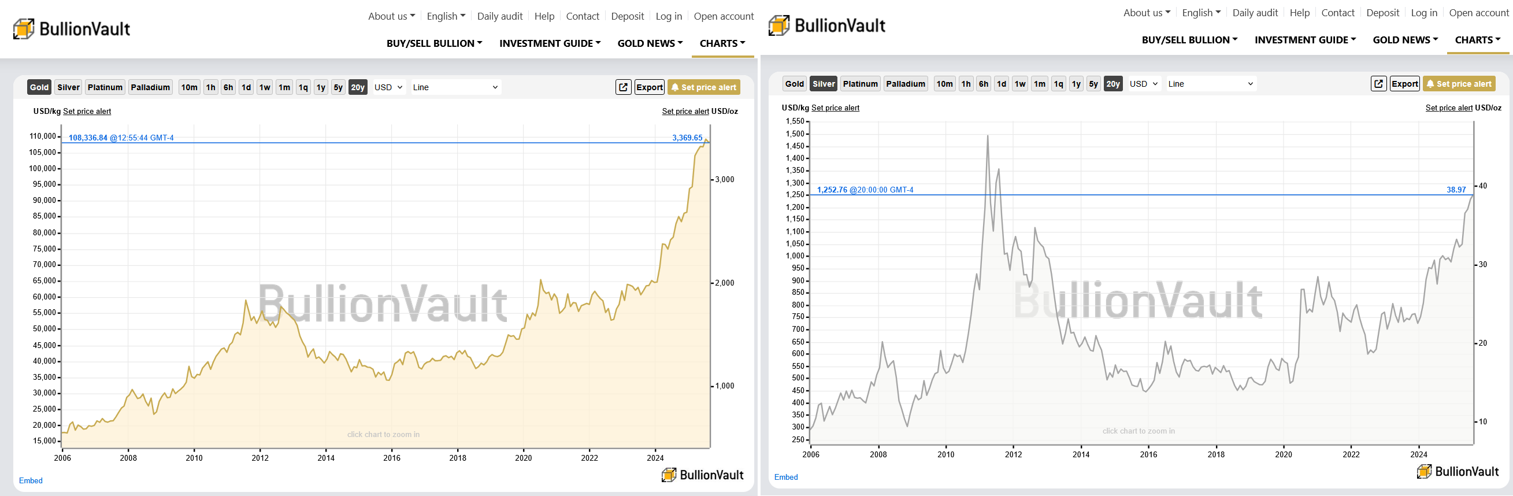The width and height of the screenshot is (1513, 496).
Task: Open Line chart type dropdown on gold chart
Action: point(456,87)
